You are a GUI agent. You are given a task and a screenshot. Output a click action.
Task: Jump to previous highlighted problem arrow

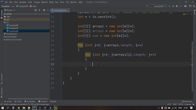coord(189,14)
